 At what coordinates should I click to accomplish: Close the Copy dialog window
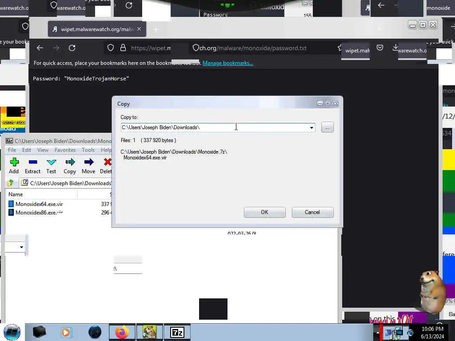click(x=335, y=103)
